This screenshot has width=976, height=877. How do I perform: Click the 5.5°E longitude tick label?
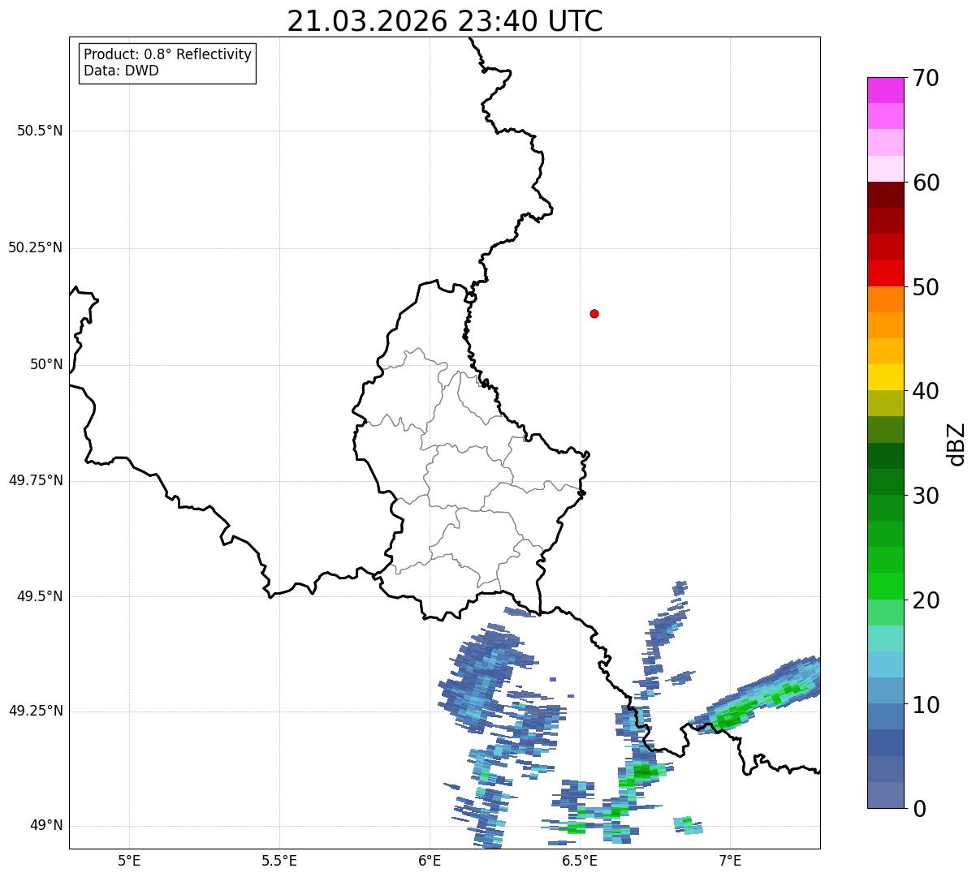pos(279,860)
